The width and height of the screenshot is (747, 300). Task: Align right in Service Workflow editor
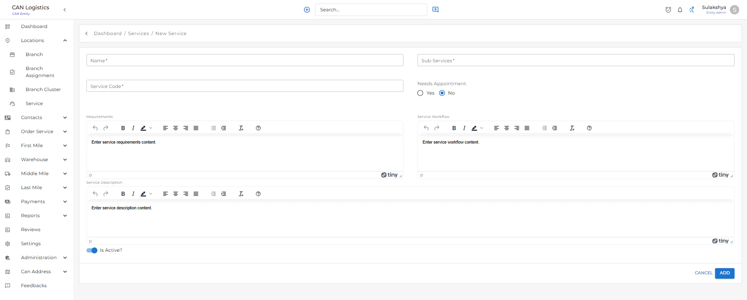coord(517,128)
